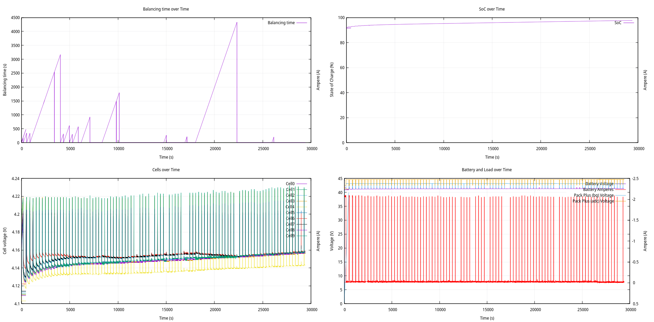The height and width of the screenshot is (322, 654).
Task: Select the Cell1 legend entry
Action: click(x=290, y=190)
